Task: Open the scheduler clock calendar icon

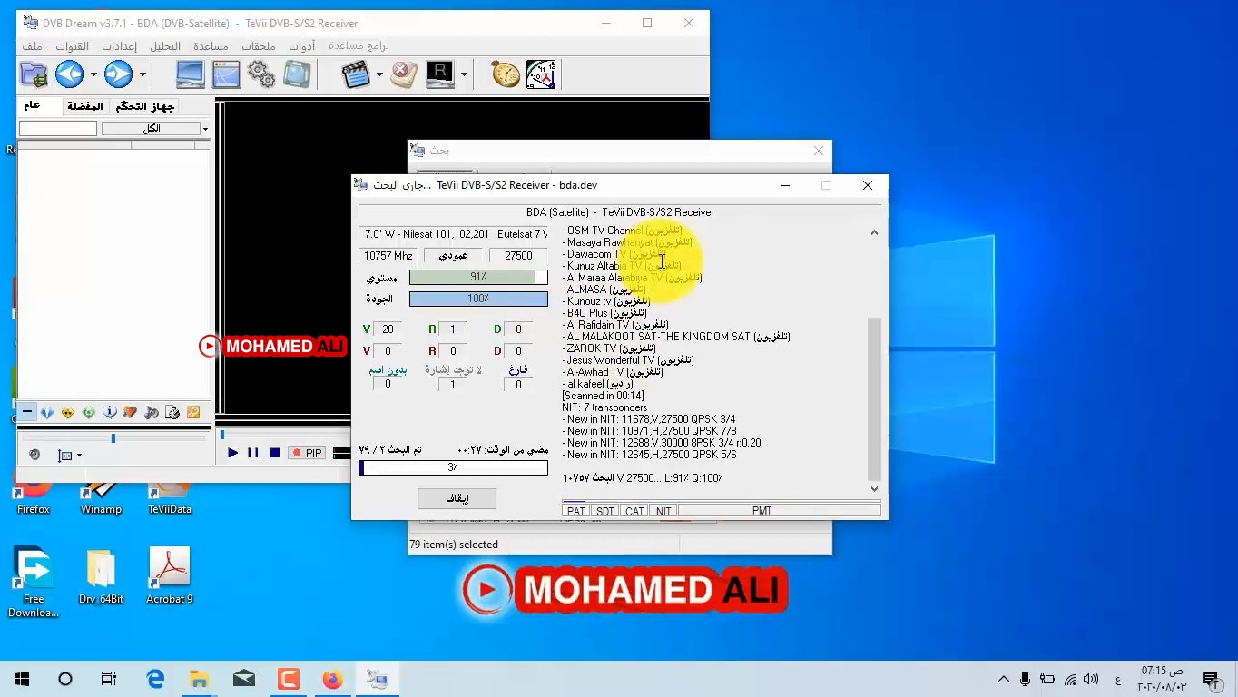Action: [542, 74]
